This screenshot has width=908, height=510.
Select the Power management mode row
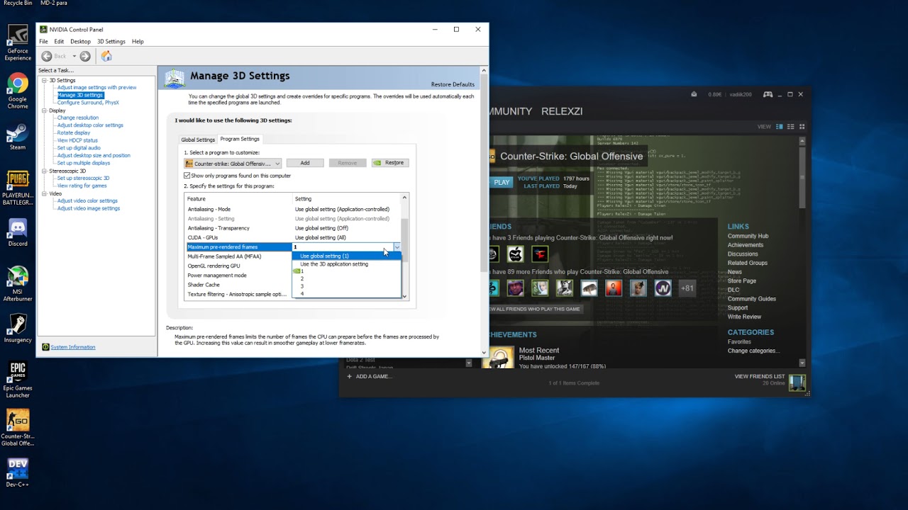tap(239, 276)
